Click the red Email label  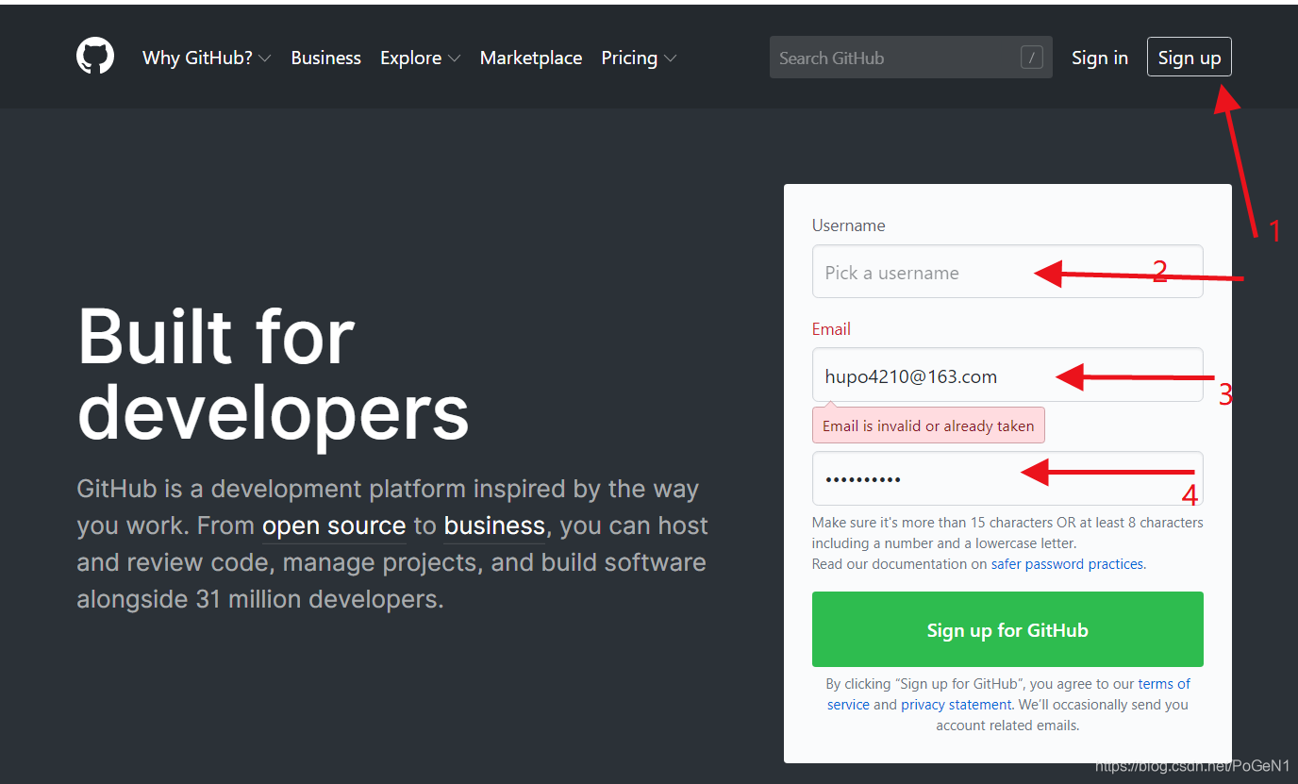tap(831, 329)
